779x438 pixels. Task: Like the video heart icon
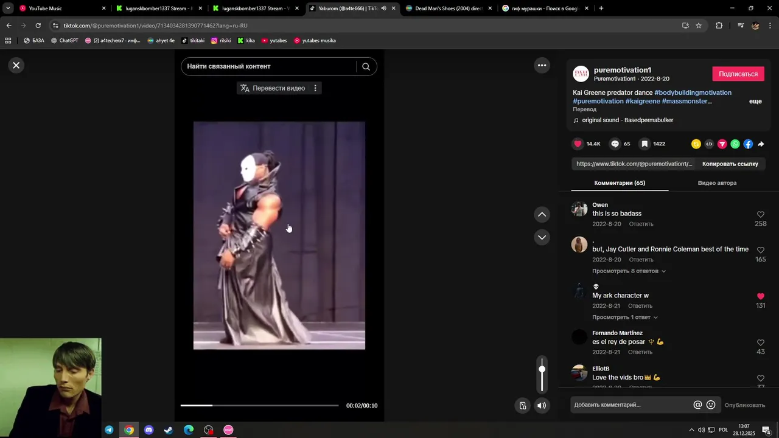point(578,144)
